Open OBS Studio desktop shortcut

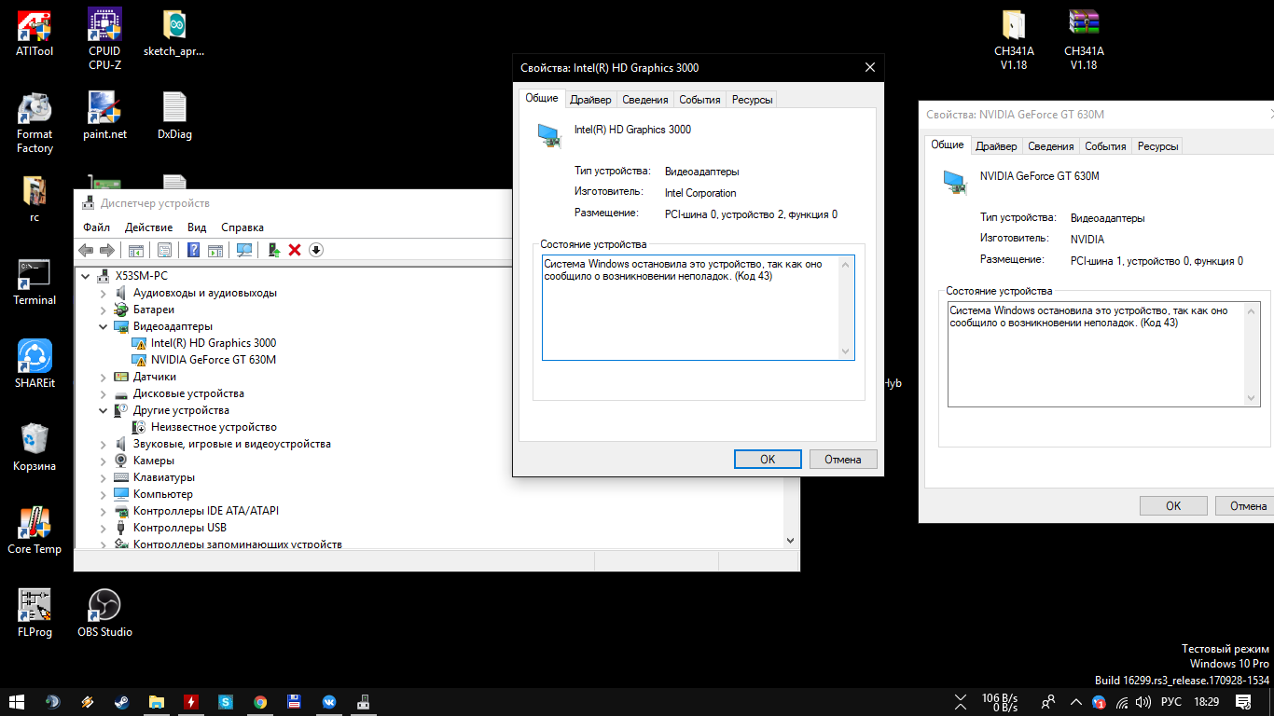pos(104,613)
